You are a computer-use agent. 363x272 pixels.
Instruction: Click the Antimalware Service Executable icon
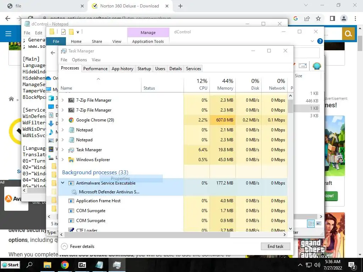[x=71, y=183]
